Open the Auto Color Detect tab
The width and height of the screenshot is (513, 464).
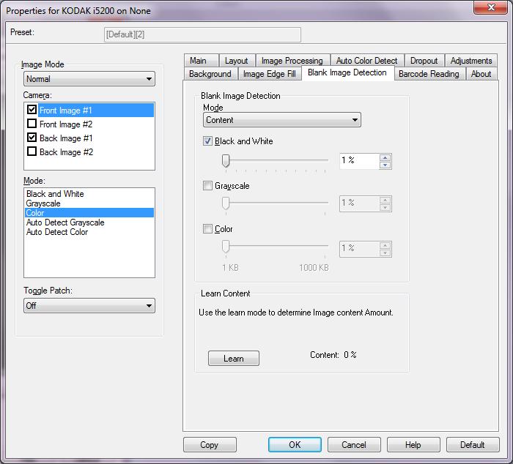click(366, 61)
